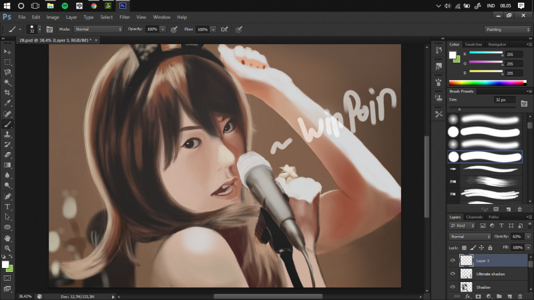
Task: Toggle Quick Mask mode icon
Action: pos(7,278)
